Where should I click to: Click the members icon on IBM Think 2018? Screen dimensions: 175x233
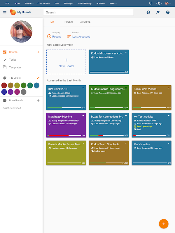[x=50, y=93]
